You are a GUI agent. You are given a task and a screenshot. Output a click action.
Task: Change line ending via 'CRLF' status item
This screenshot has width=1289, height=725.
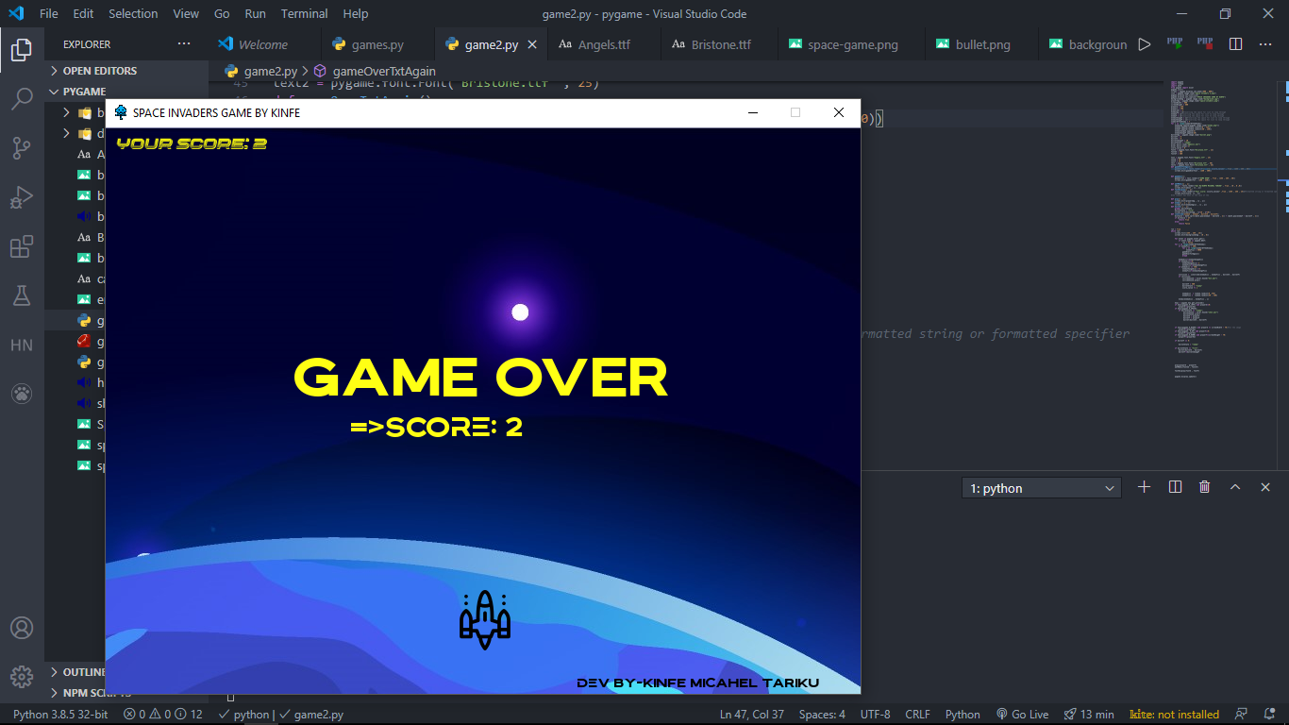[x=918, y=715]
